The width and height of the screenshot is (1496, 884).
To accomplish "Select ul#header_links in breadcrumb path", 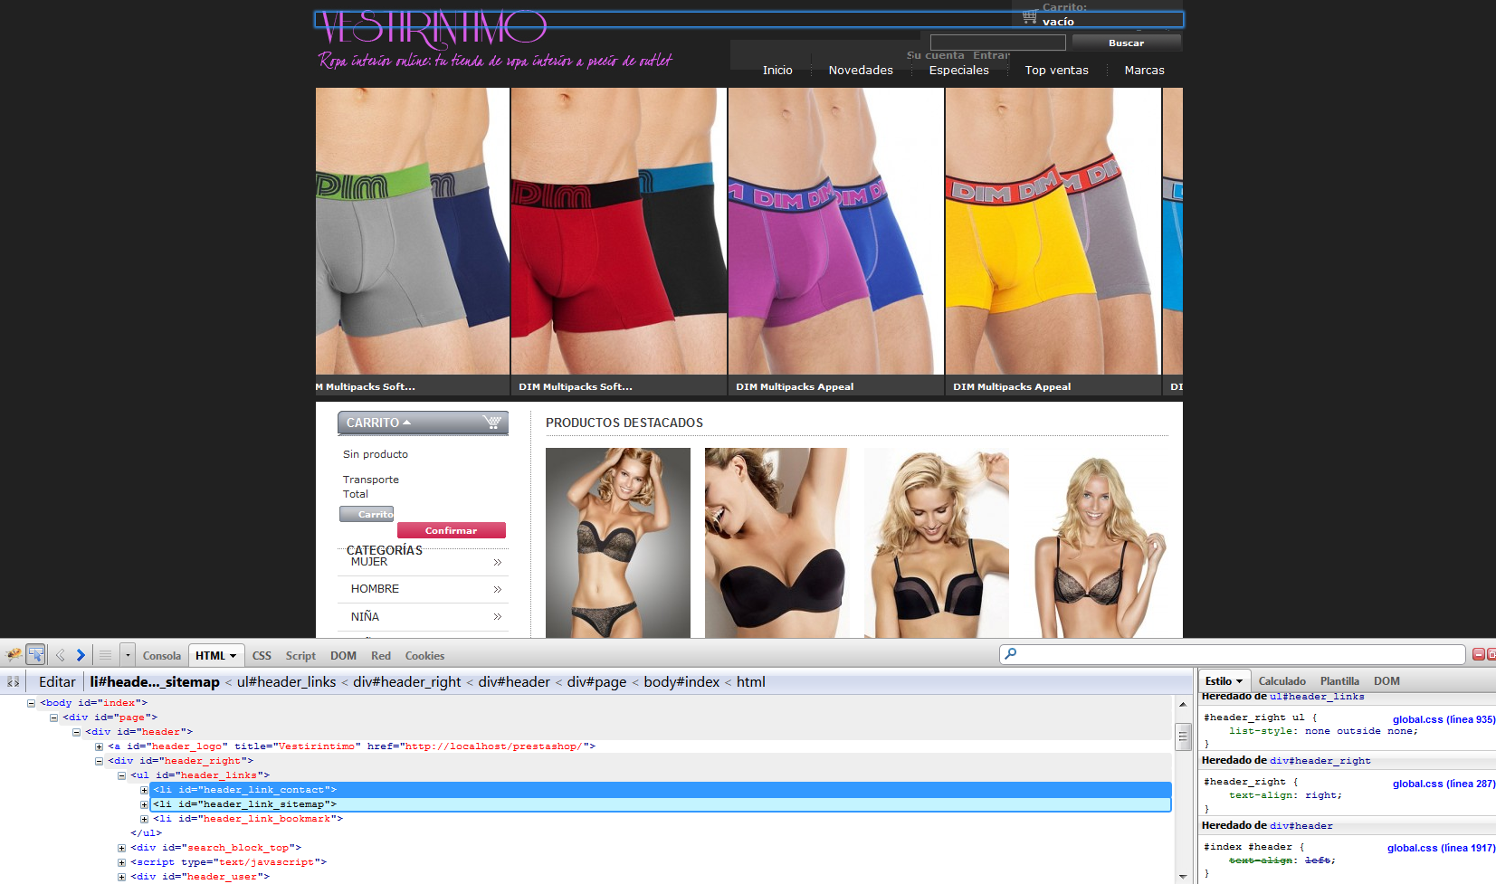I will pos(286,682).
